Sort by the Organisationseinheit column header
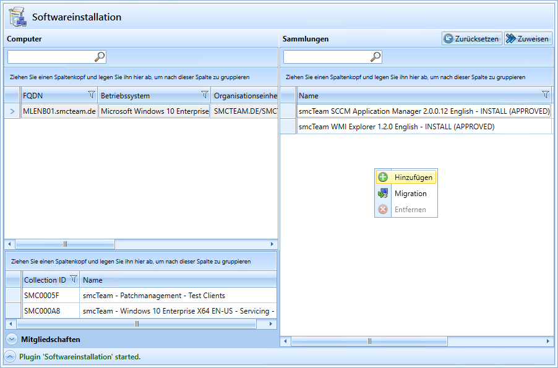Viewport: 558px width, 368px height. coord(246,95)
